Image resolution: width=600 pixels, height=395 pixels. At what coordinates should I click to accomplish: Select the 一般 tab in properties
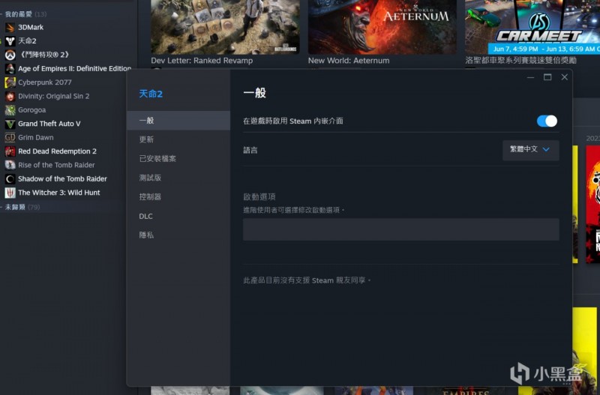click(178, 121)
